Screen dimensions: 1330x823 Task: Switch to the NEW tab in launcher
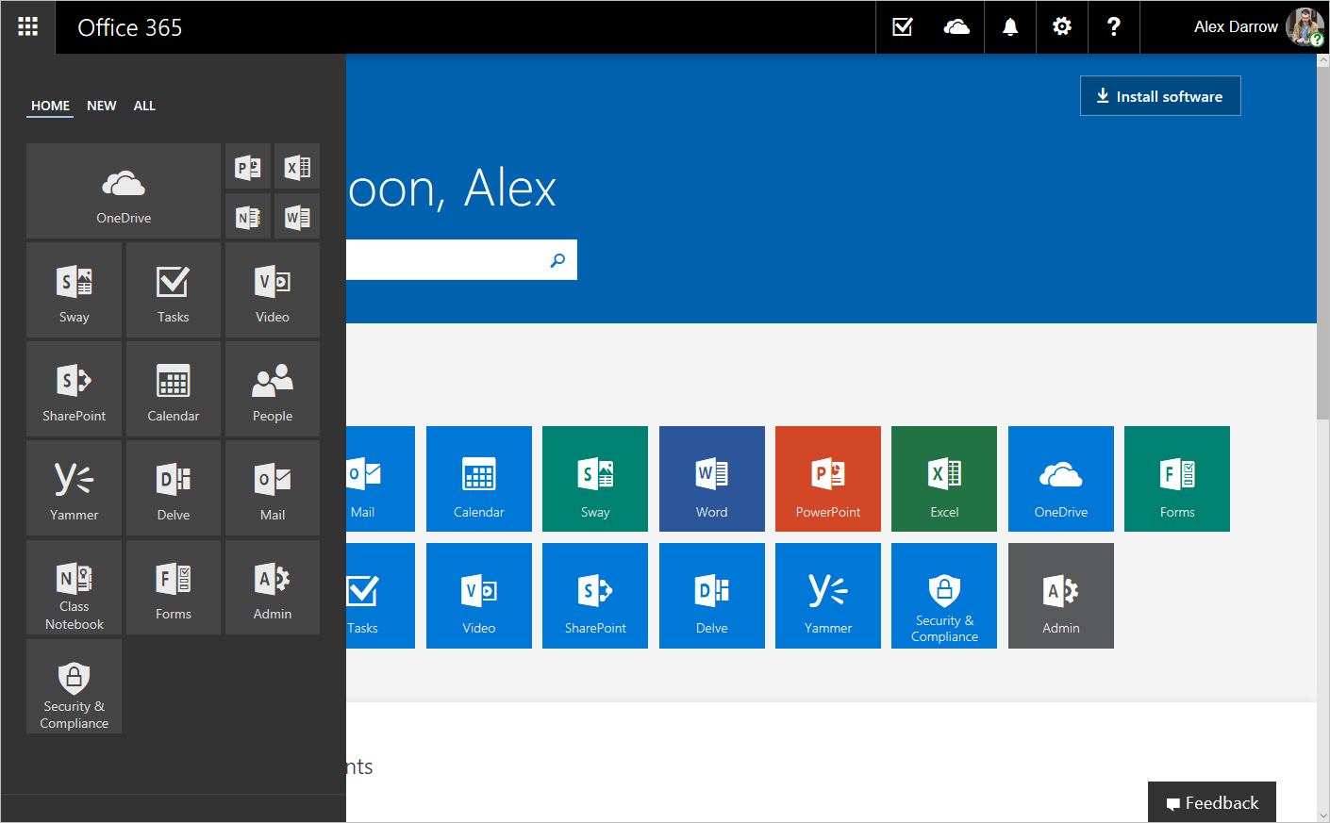101,106
